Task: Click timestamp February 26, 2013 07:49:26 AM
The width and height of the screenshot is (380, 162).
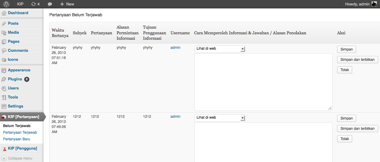Action: pos(59,124)
